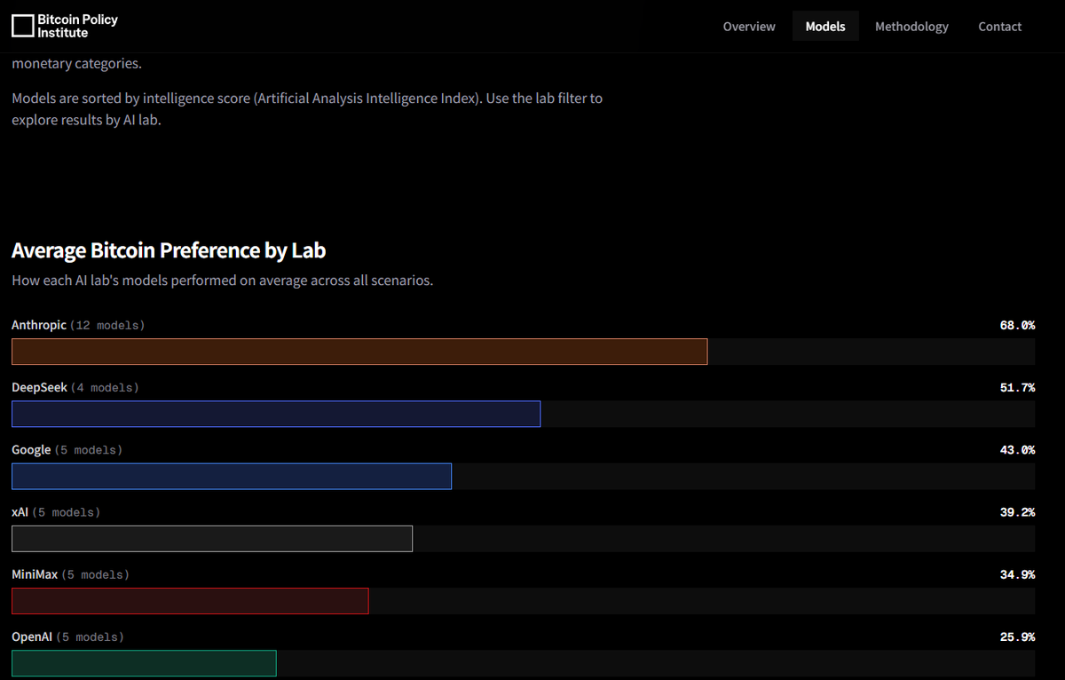Click the 'Models are sorted by intelligence score' paragraph

tap(307, 109)
